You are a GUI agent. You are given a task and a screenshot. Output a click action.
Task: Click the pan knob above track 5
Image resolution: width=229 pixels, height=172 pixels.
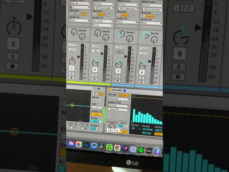pos(72,61)
